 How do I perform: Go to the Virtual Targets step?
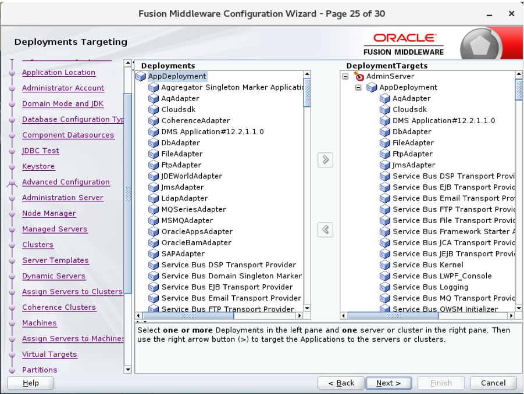49,354
